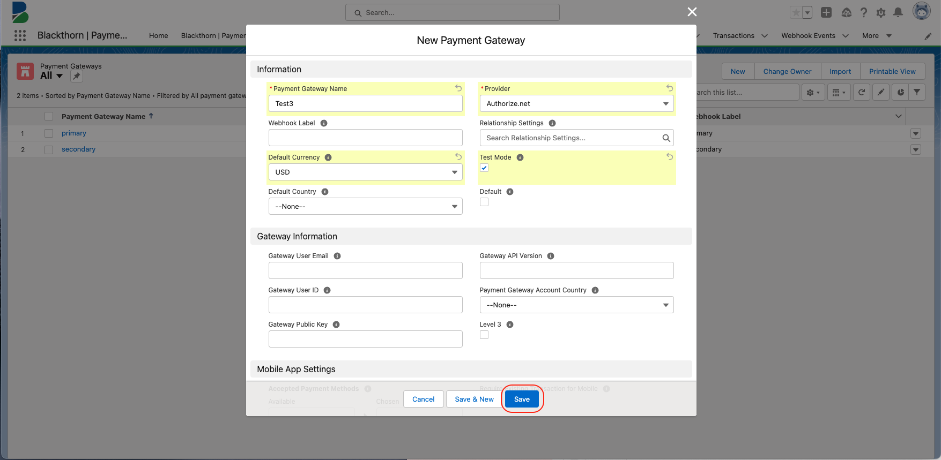Expand the Transactions tab chevron menu

click(765, 36)
